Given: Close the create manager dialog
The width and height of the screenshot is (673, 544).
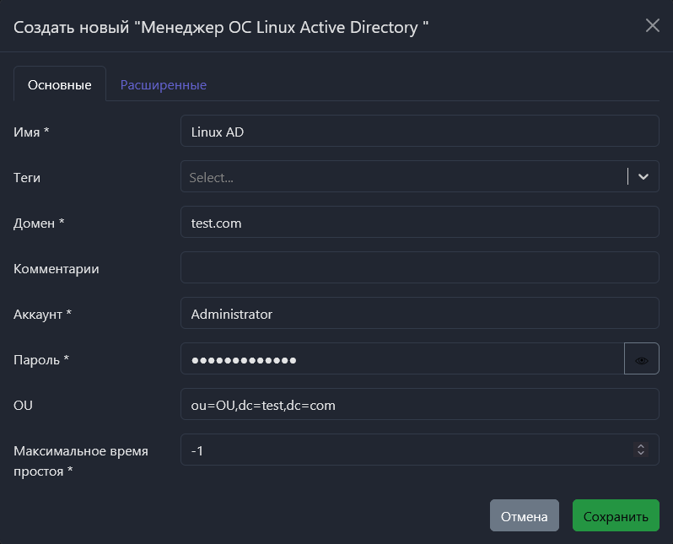Looking at the screenshot, I should coord(652,25).
